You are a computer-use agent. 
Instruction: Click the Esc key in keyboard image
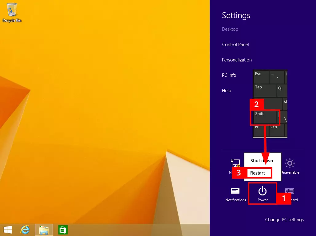[261, 77]
